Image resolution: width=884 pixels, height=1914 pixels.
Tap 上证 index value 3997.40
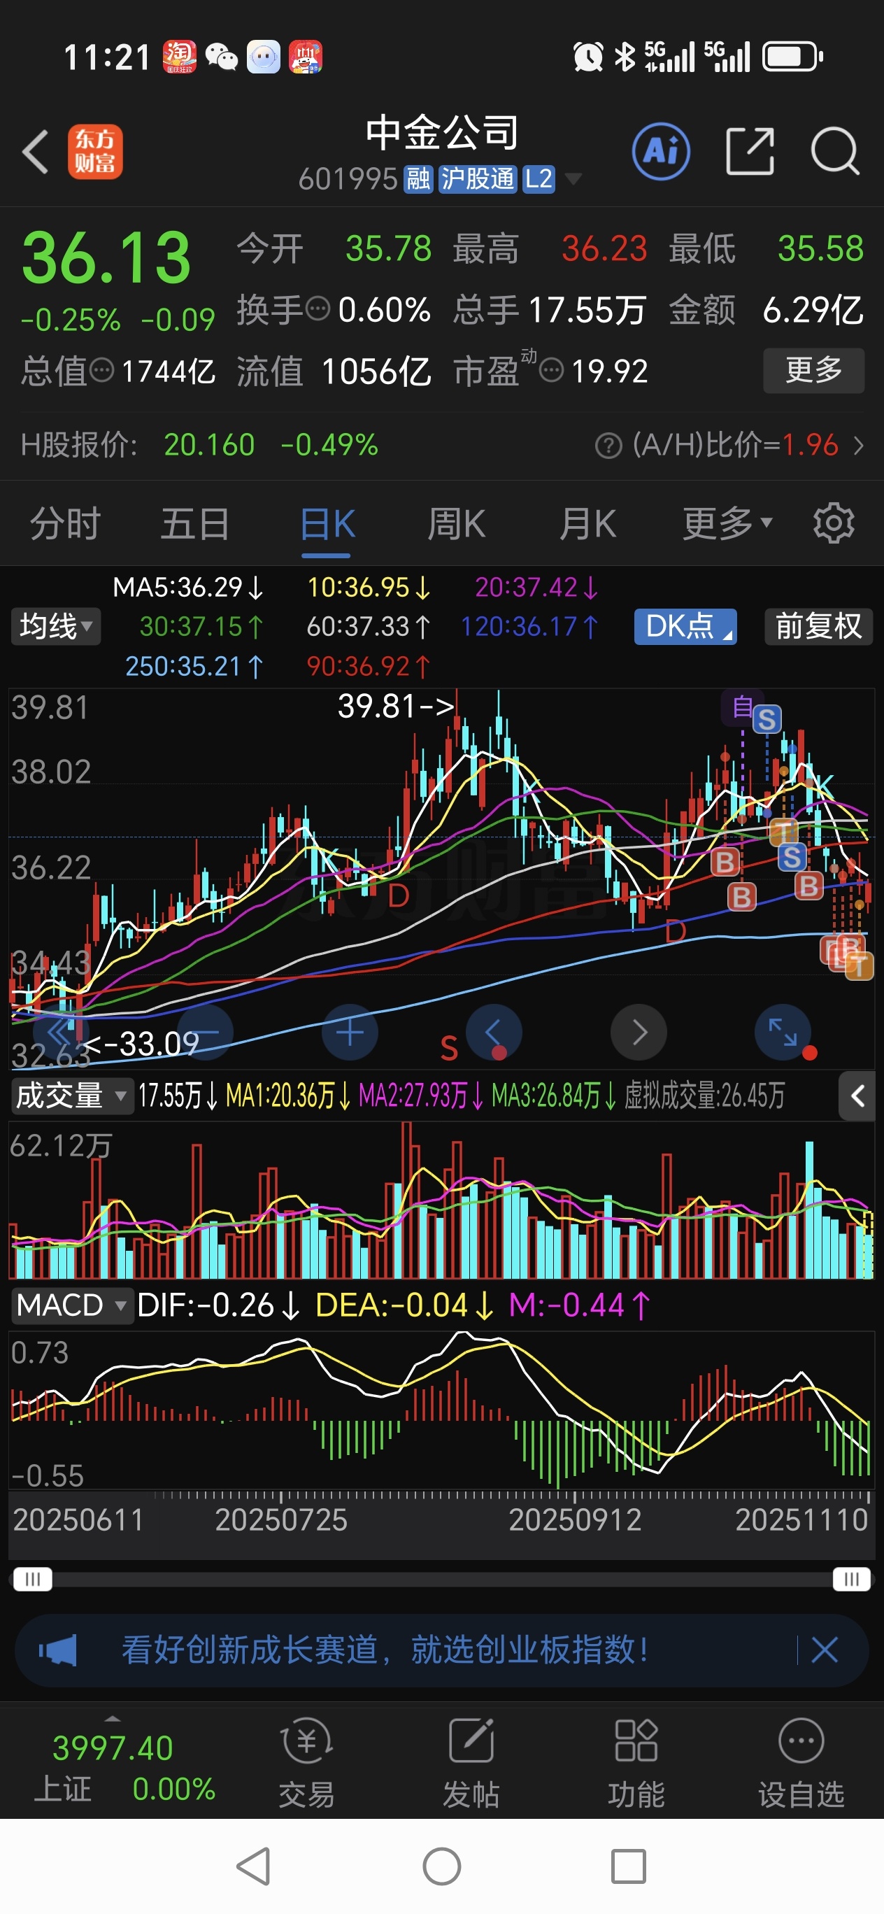[x=112, y=1748]
